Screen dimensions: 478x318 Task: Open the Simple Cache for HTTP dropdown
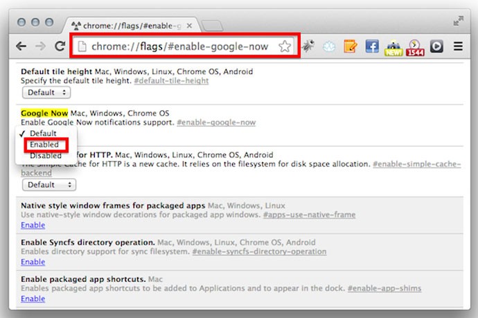click(48, 185)
